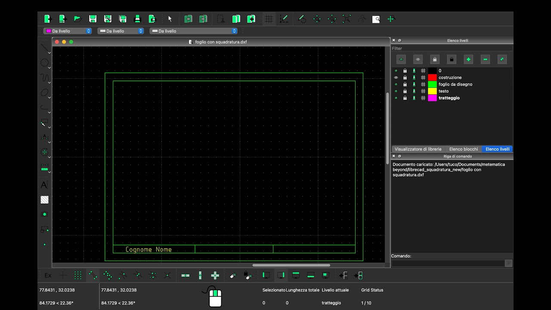Toggle Restrict Horizontal snap
Image resolution: width=551 pixels, height=310 pixels.
pyautogui.click(x=186, y=276)
